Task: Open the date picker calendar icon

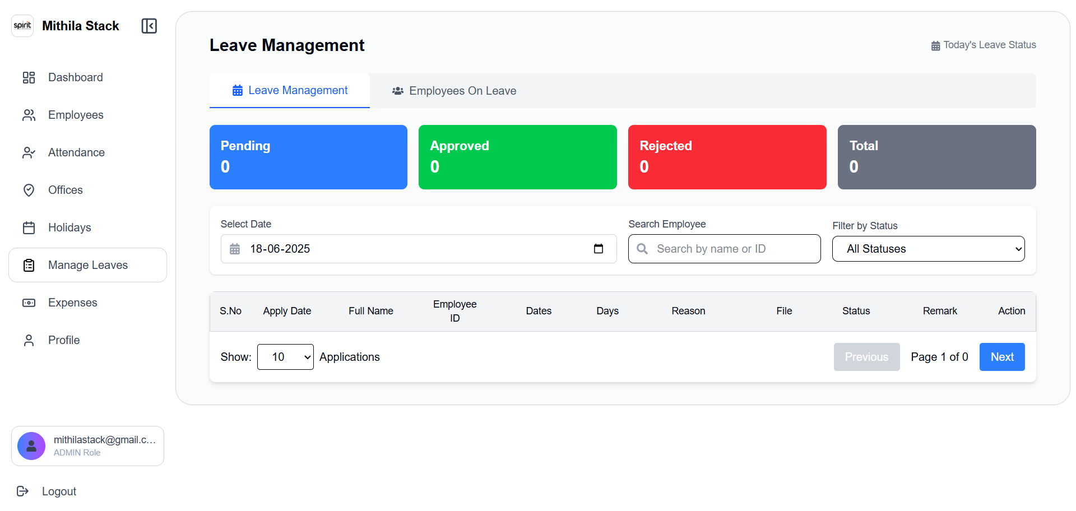Action: 598,249
